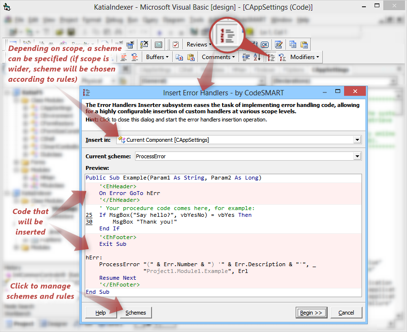The width and height of the screenshot is (407, 332).
Task: Click the clipboard checkmark icon before Reviews
Action: point(176,45)
